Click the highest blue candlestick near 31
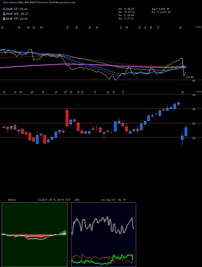Image resolution: width=202 pixels, height=267 pixels. [179, 103]
